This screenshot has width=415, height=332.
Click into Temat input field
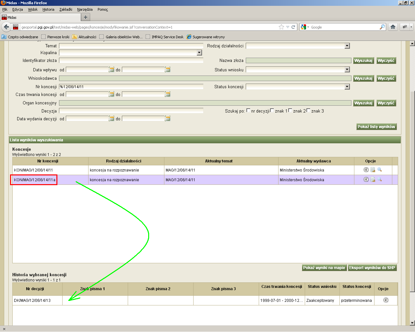point(131,46)
